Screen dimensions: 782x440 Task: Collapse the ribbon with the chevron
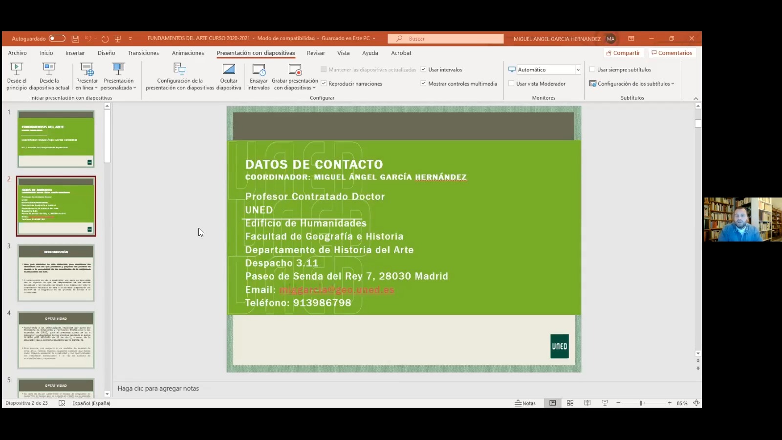[x=696, y=98]
